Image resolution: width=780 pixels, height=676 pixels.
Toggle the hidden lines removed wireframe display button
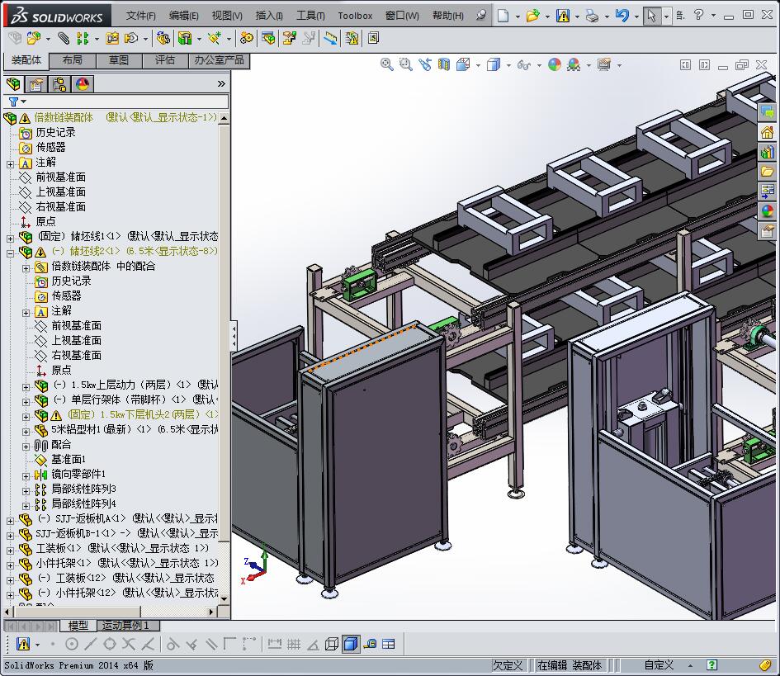[332, 644]
